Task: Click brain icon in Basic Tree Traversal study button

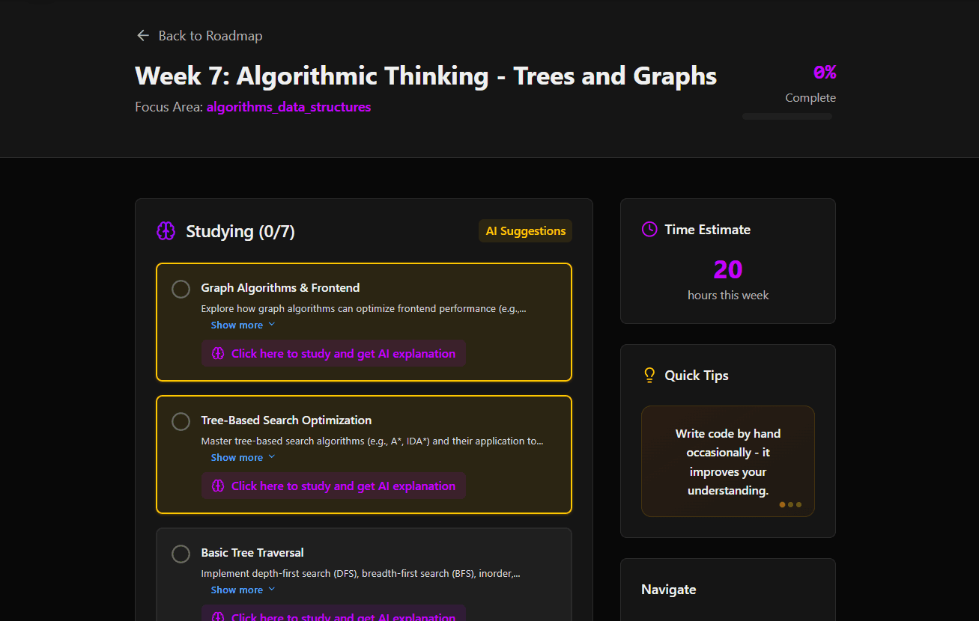Action: [218, 617]
